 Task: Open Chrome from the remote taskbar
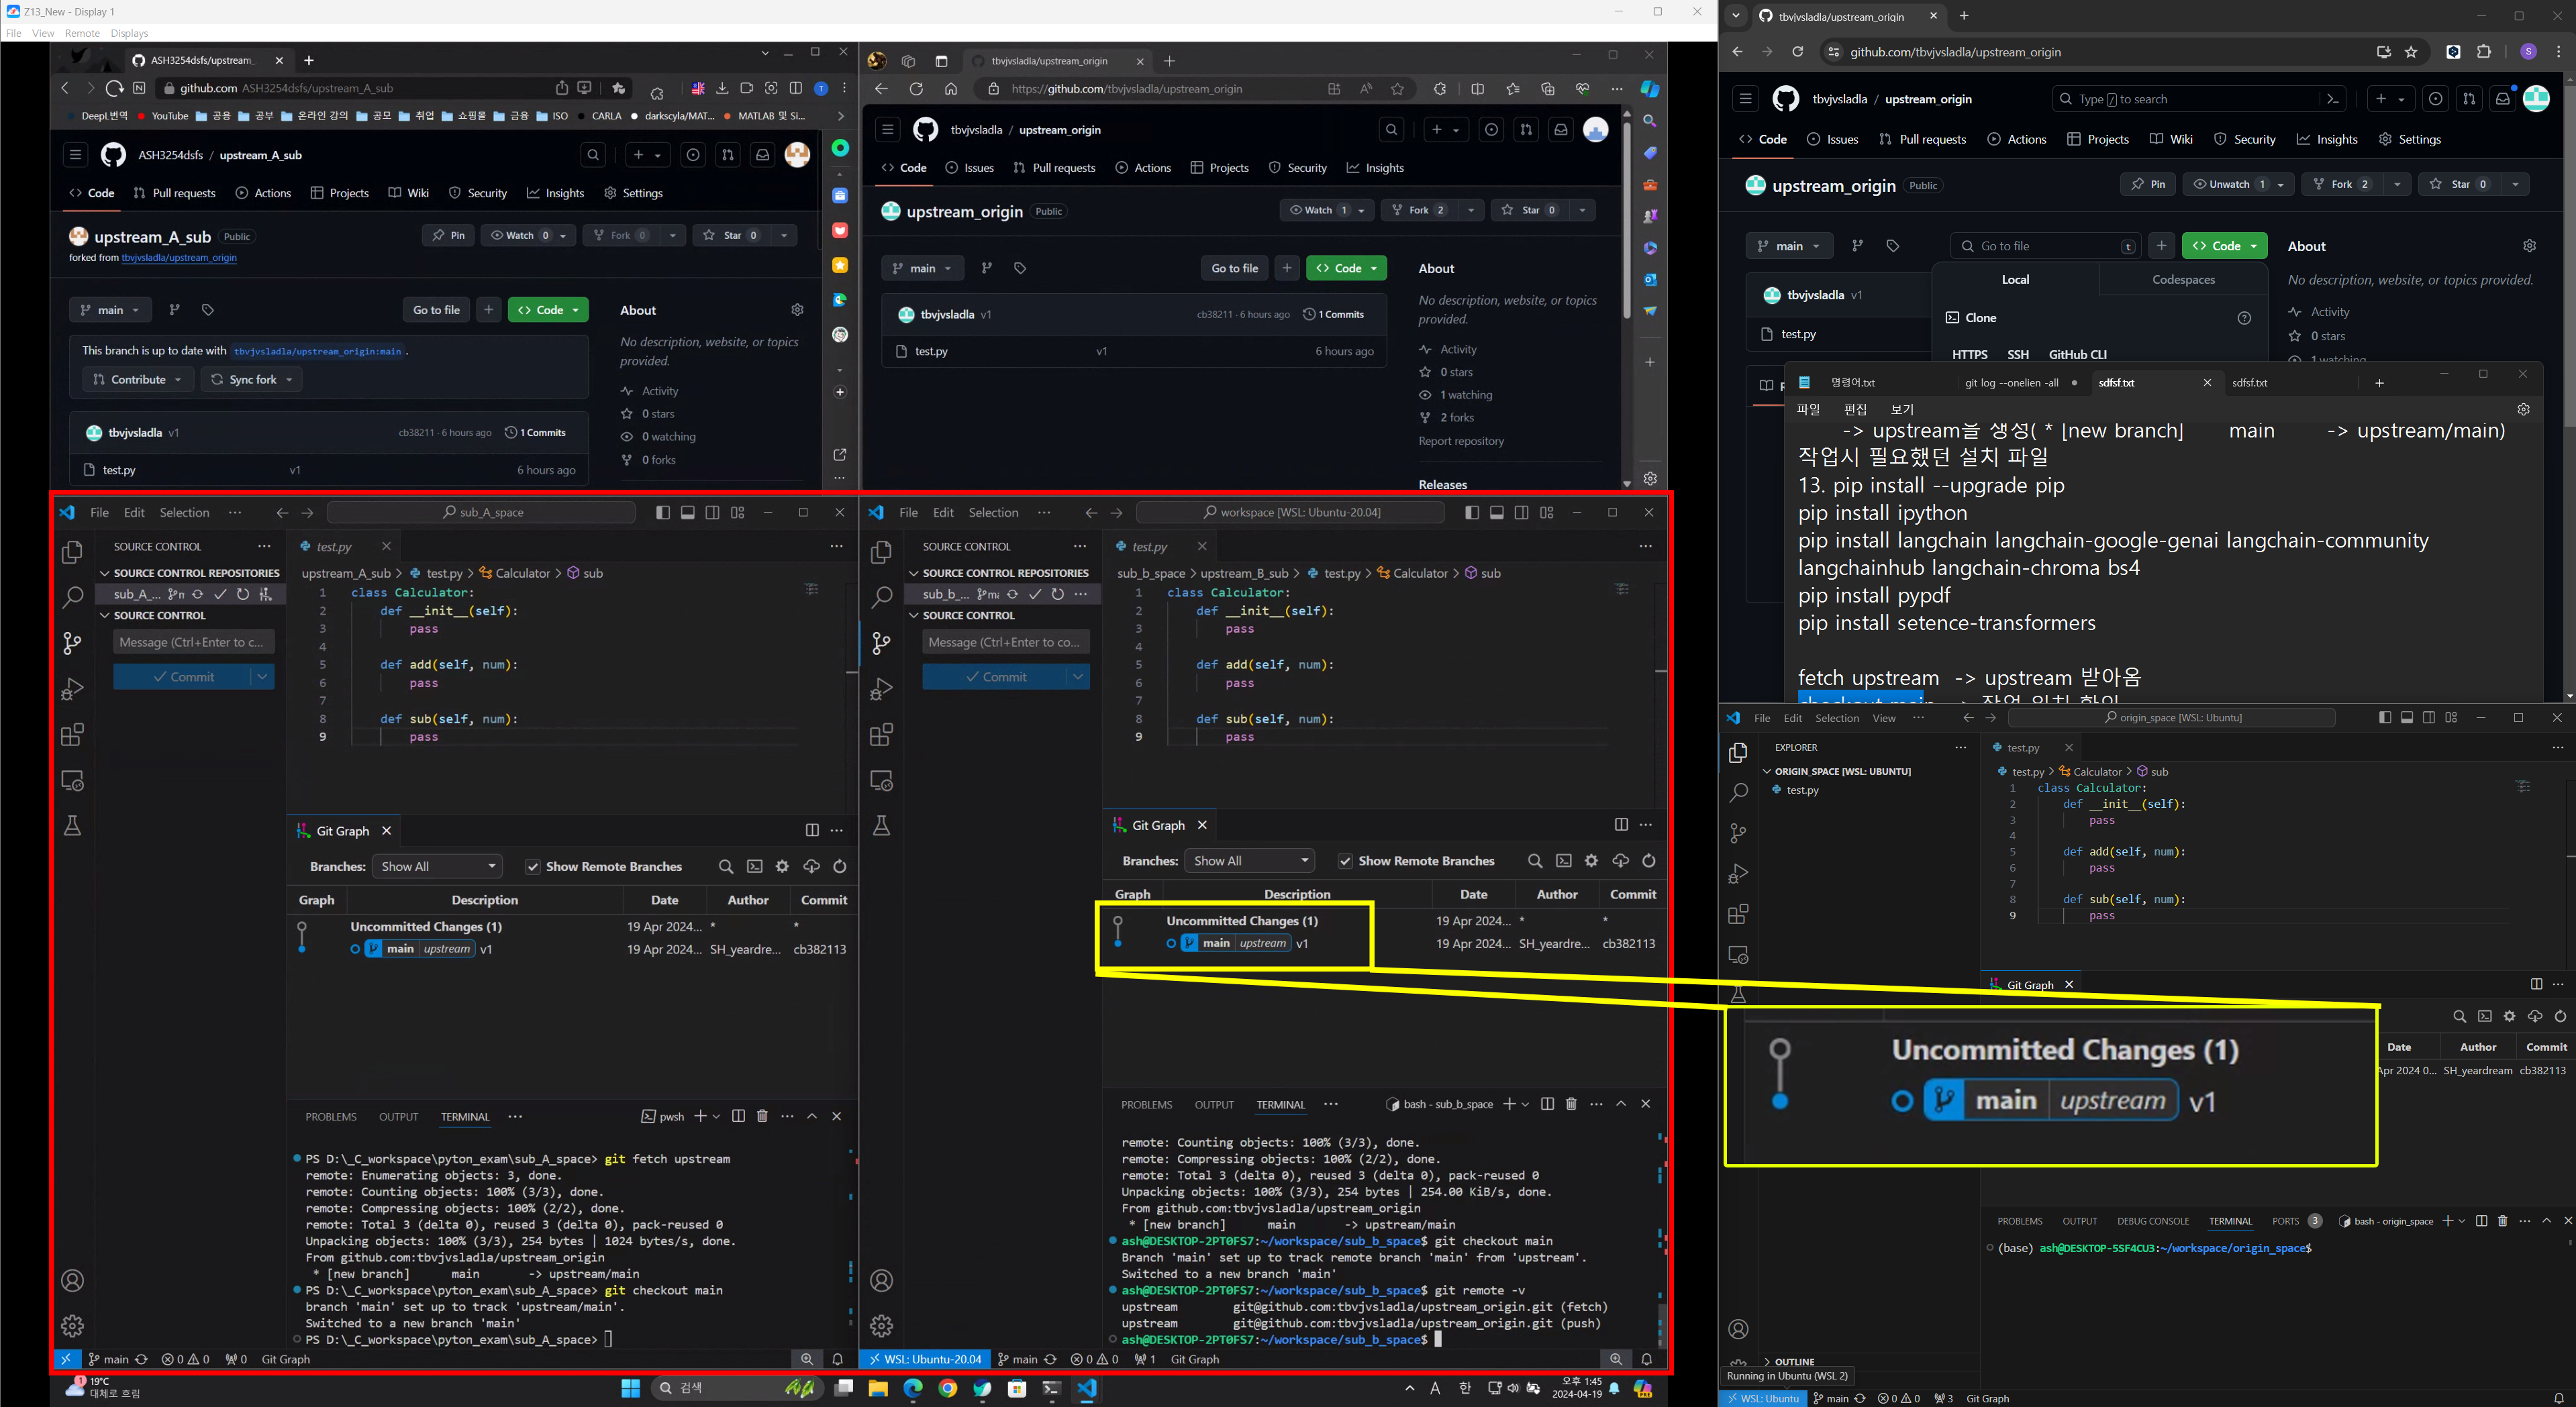(x=948, y=1388)
